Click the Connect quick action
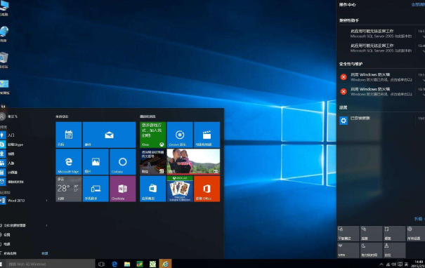This screenshot has height=268, width=425. [372, 234]
